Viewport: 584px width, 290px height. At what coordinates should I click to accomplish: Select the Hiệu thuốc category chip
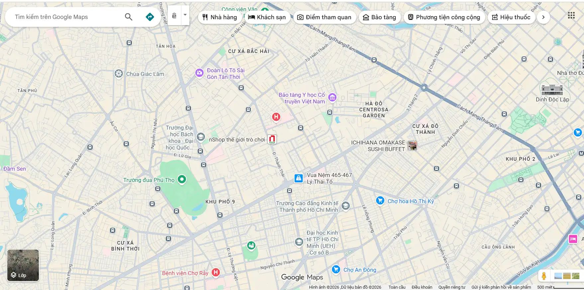pyautogui.click(x=511, y=17)
